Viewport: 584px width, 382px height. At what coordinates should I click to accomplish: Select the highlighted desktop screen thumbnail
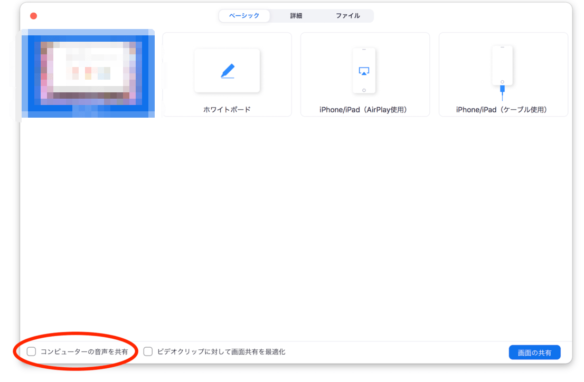coord(88,74)
